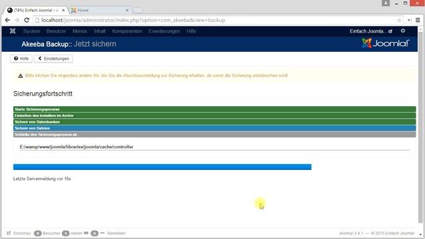Switch to the Einfach Joomla browser tab
The height and width of the screenshot is (239, 425).
coord(36,11)
